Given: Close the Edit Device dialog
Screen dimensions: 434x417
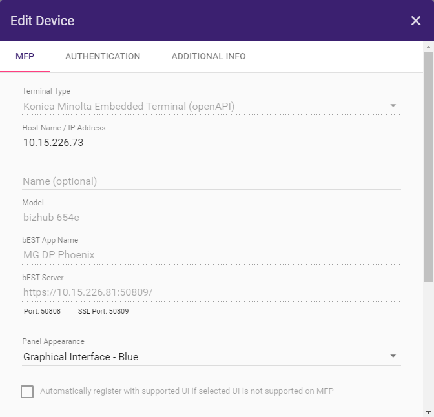Looking at the screenshot, I should [415, 21].
